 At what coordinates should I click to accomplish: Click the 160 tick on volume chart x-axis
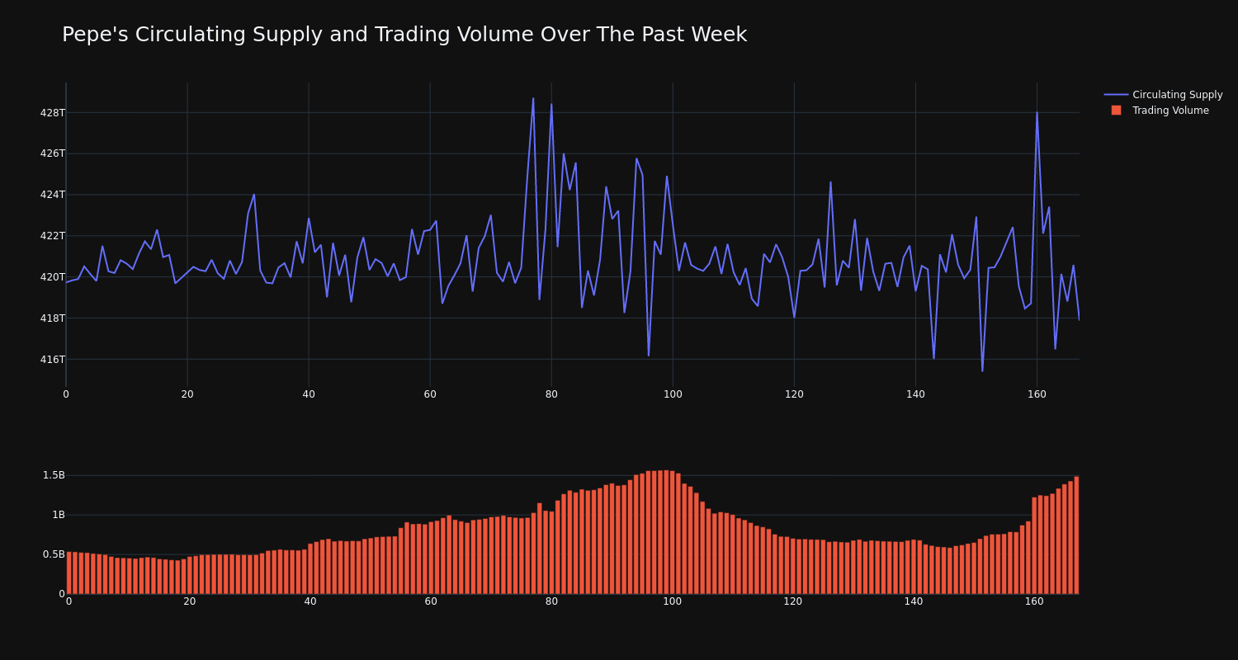(x=1034, y=601)
